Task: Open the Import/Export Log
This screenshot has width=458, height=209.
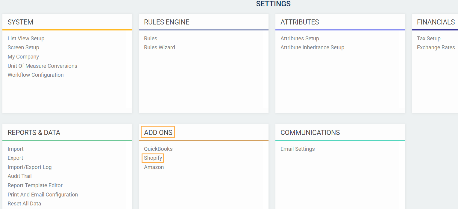Action: pos(30,167)
